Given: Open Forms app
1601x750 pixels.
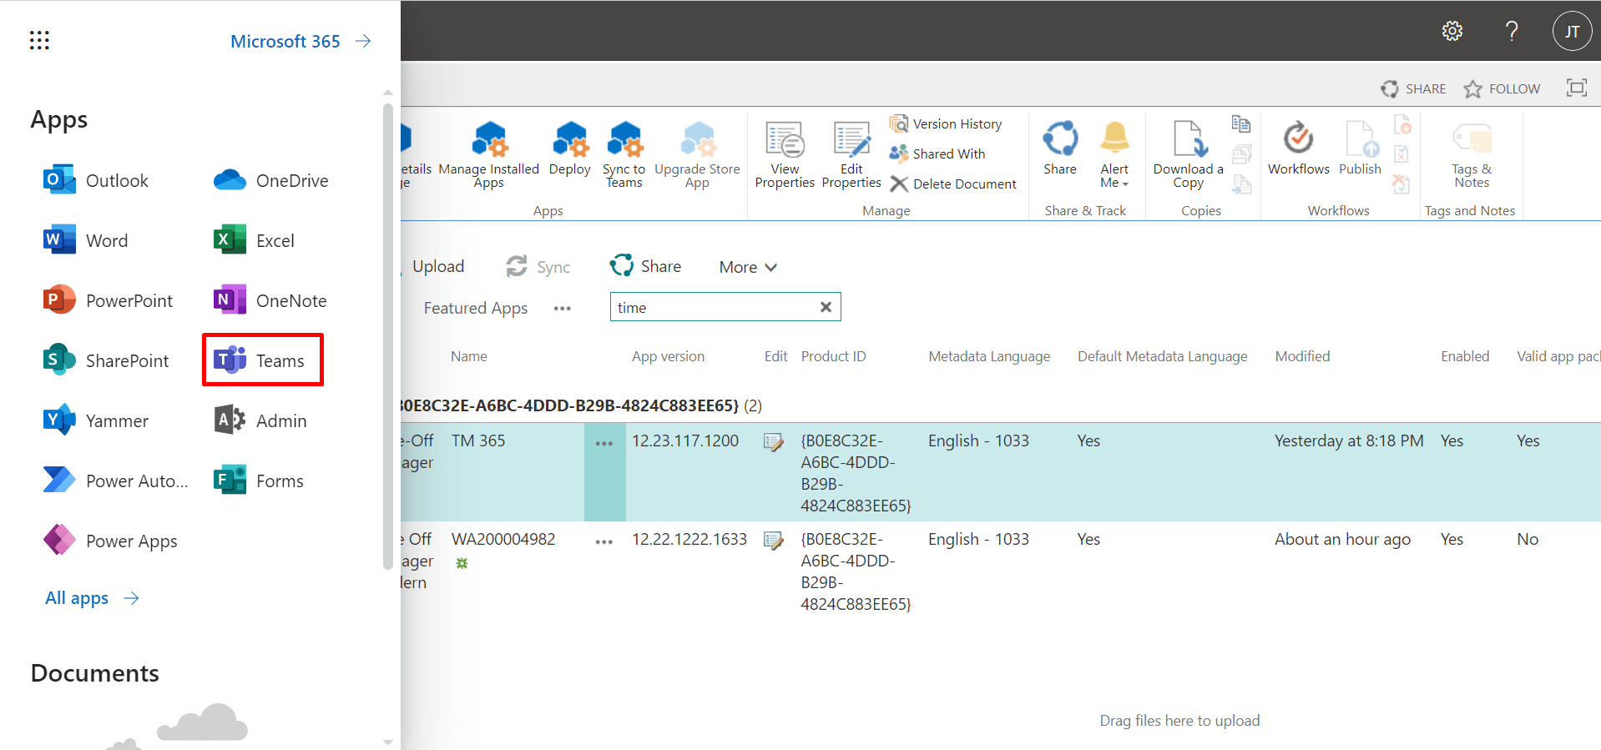Looking at the screenshot, I should [258, 481].
